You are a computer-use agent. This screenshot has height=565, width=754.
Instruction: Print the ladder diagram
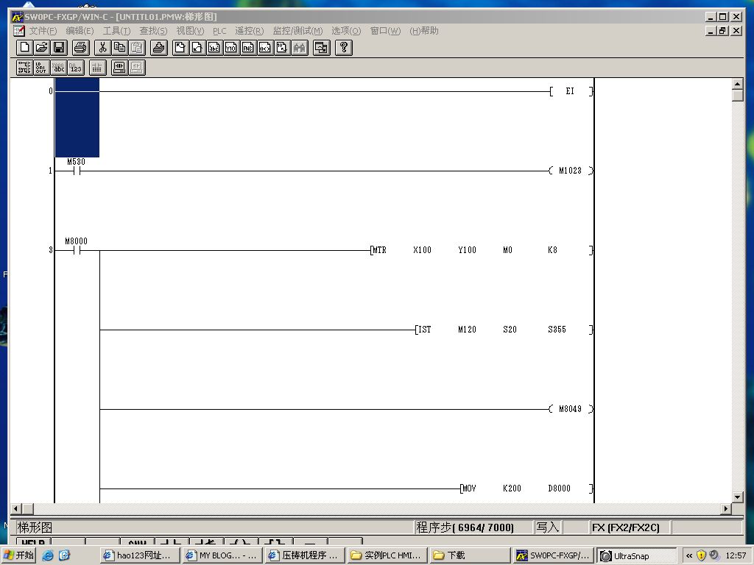(x=80, y=48)
